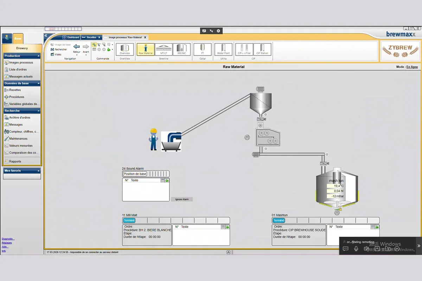Viewport: 422px width, 281px height.
Task: Click the green acknowledge icon in Mashtun messages
Action: pyautogui.click(x=377, y=227)
